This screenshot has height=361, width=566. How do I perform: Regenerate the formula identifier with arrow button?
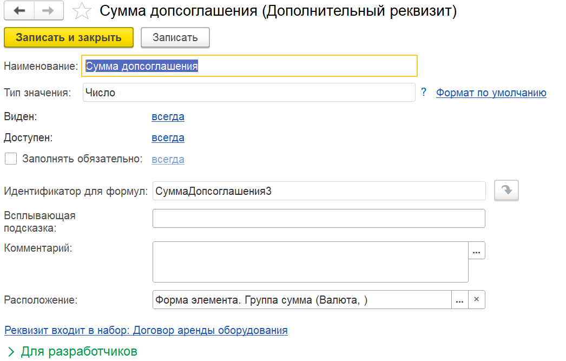pos(506,191)
